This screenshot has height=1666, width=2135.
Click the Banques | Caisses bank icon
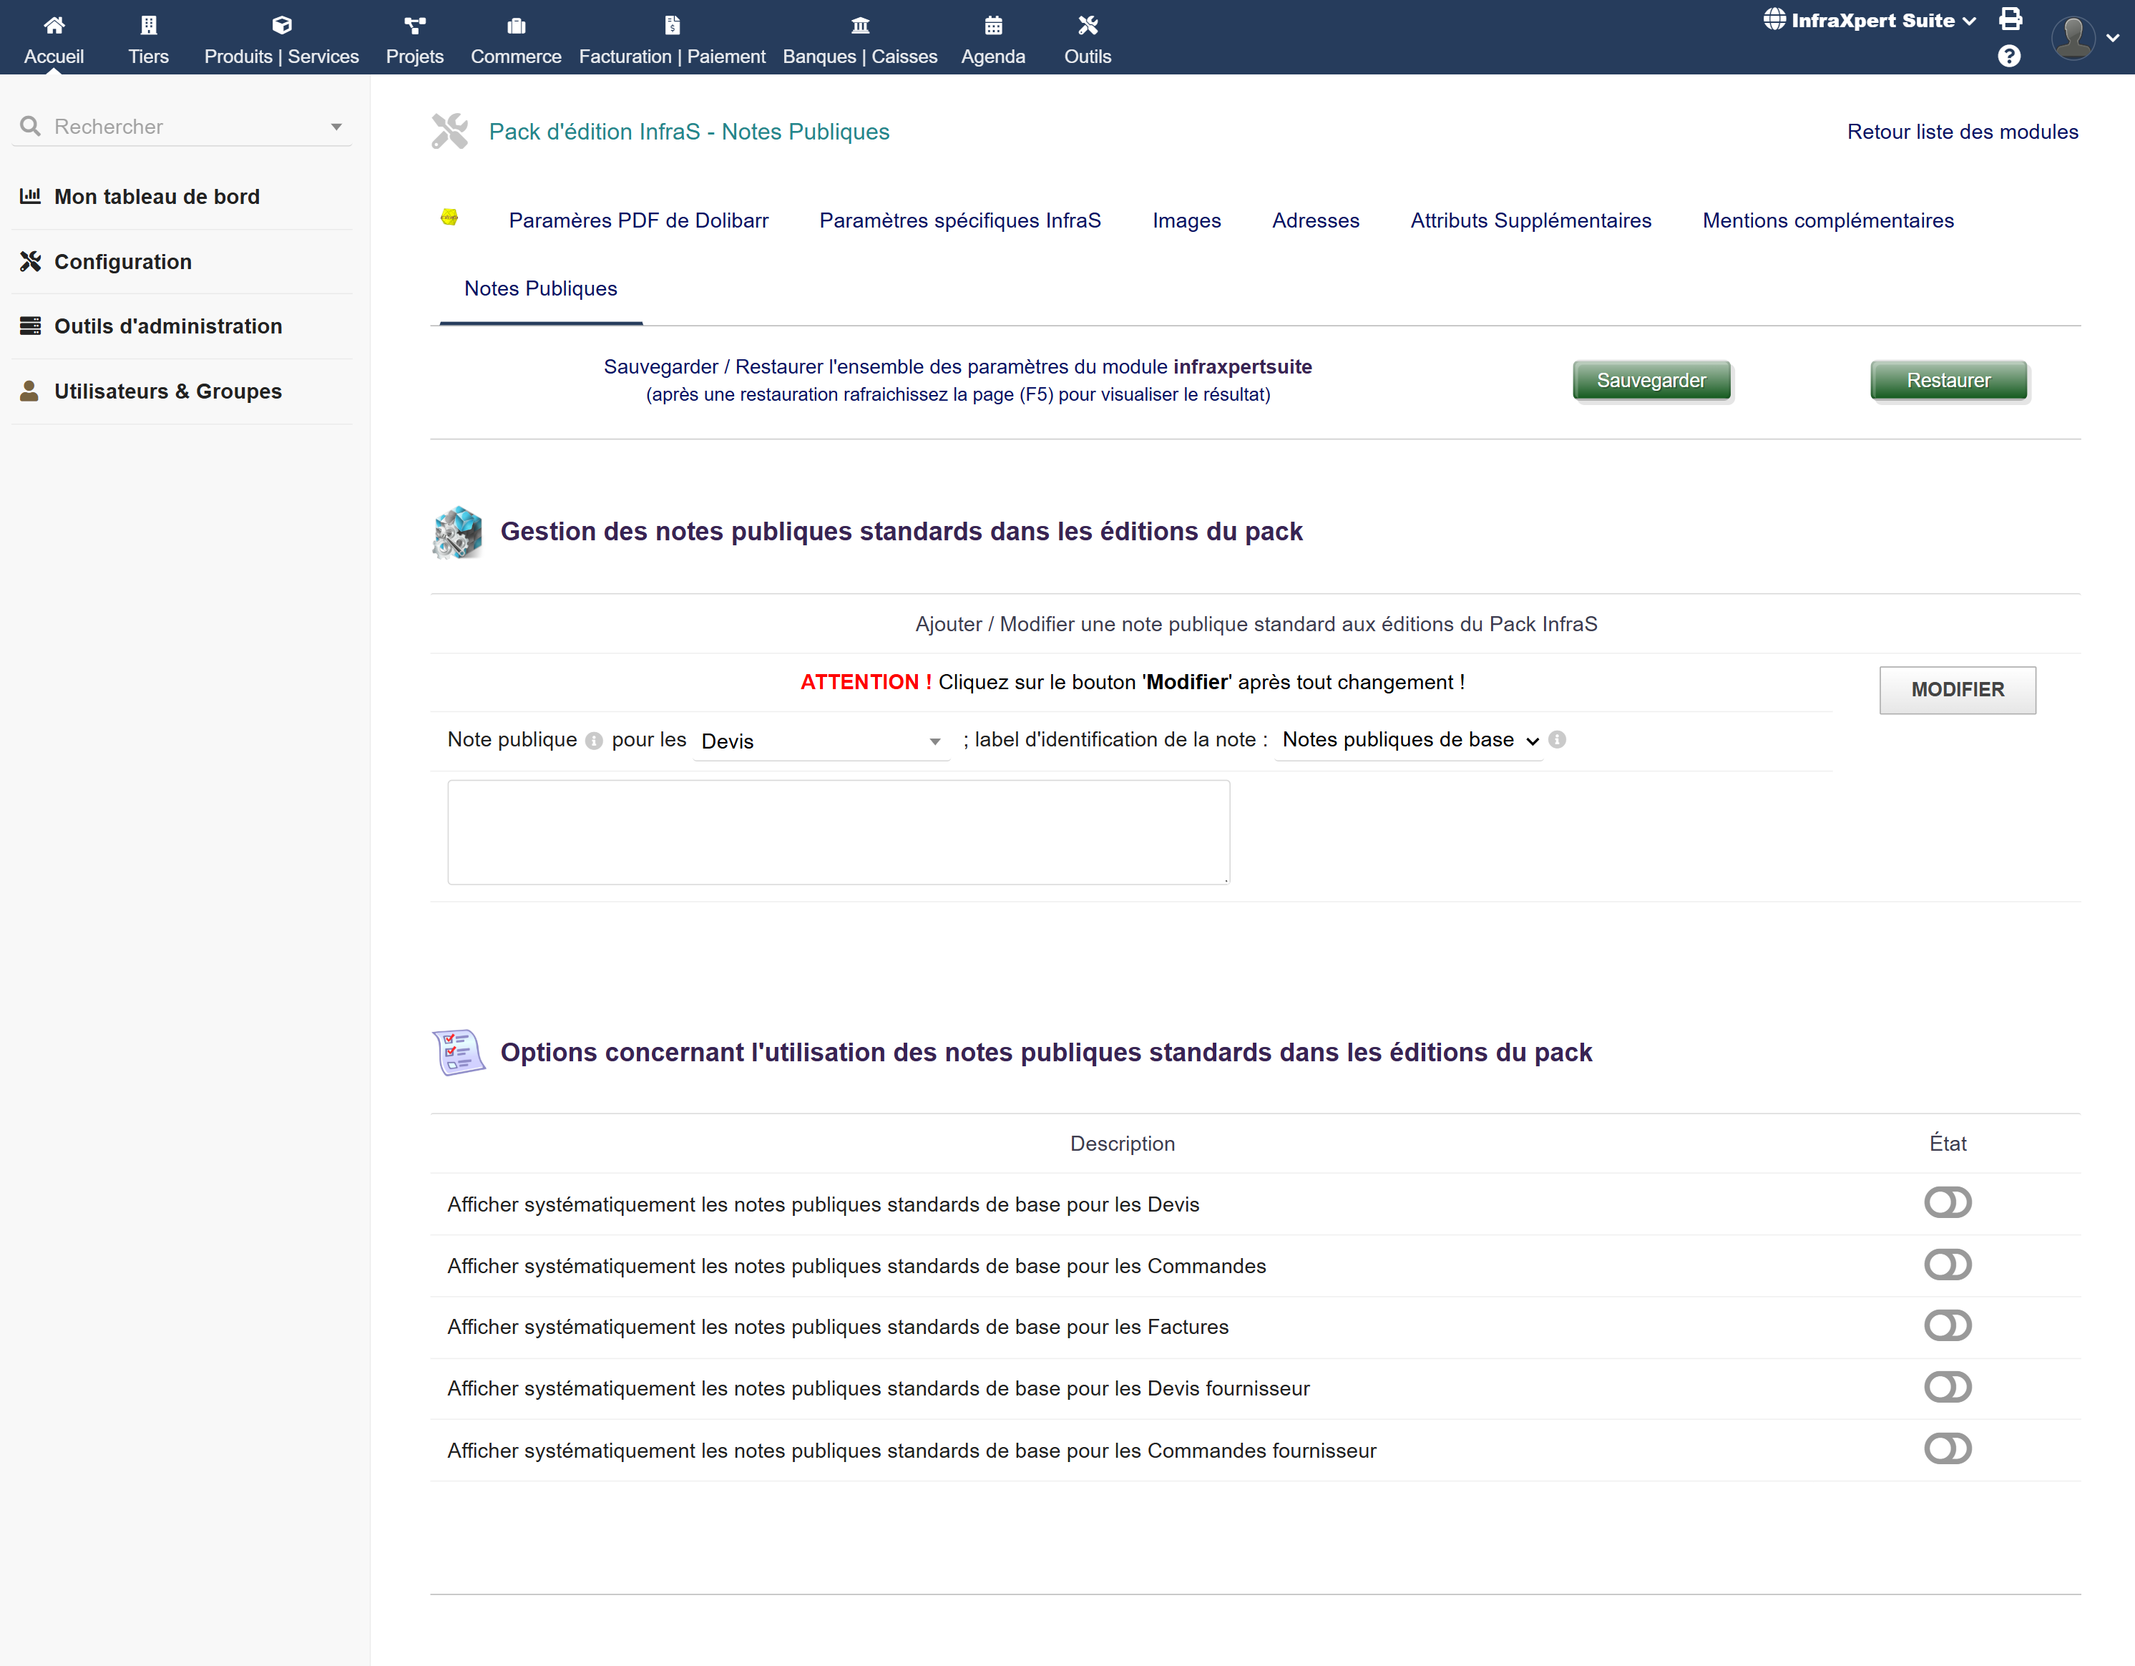click(859, 26)
